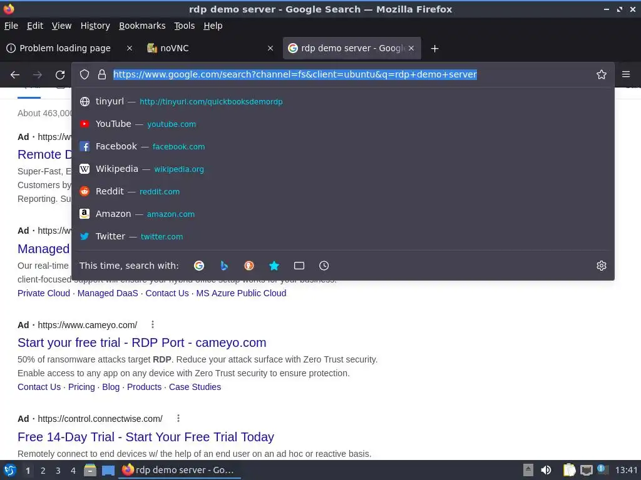The height and width of the screenshot is (480, 641).
Task: Open options dots beside connectwise ad URL
Action: 178,418
